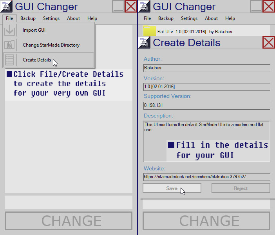275x235 pixels.
Task: Open About menu in left window
Action: pyautogui.click(x=73, y=18)
